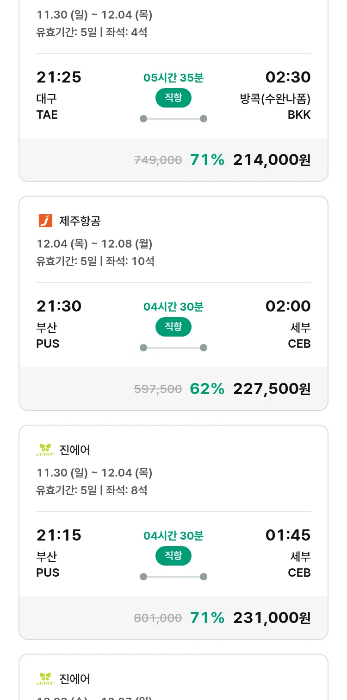Tap the 62% discount label
Viewport: 347px width, 700px height.
coord(207,389)
